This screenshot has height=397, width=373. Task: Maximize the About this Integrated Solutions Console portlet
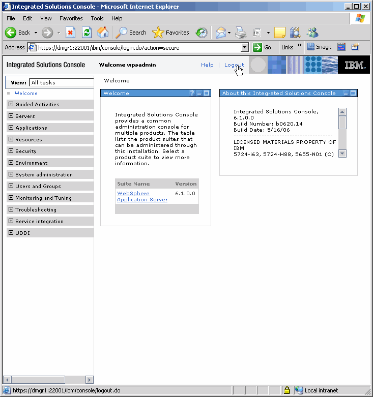coord(353,93)
